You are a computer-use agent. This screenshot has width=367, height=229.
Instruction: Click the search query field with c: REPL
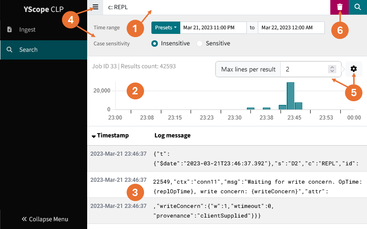(x=217, y=7)
